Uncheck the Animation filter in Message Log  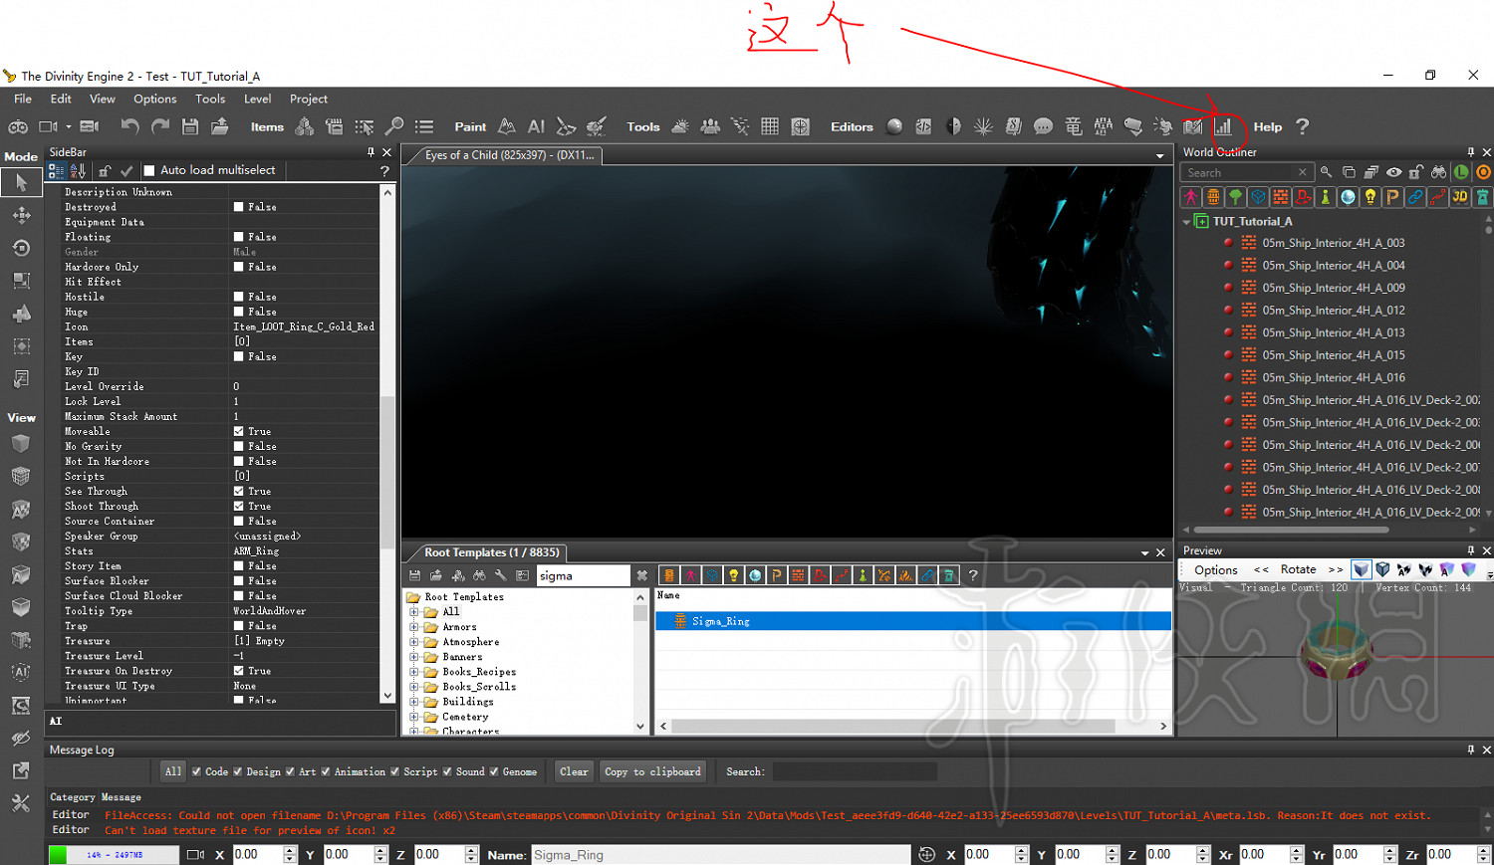point(326,771)
